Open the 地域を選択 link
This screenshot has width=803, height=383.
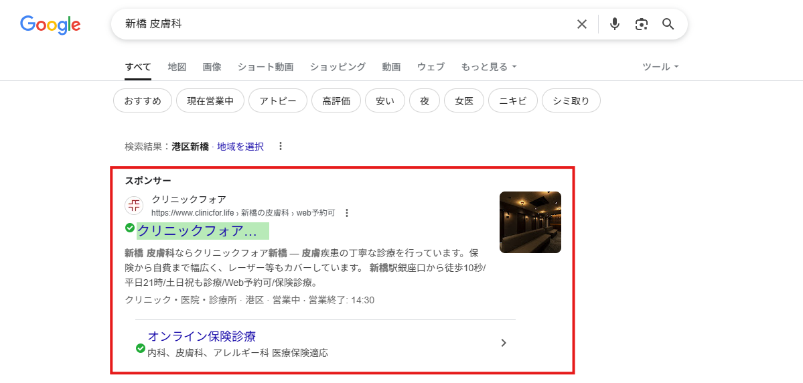pos(240,146)
